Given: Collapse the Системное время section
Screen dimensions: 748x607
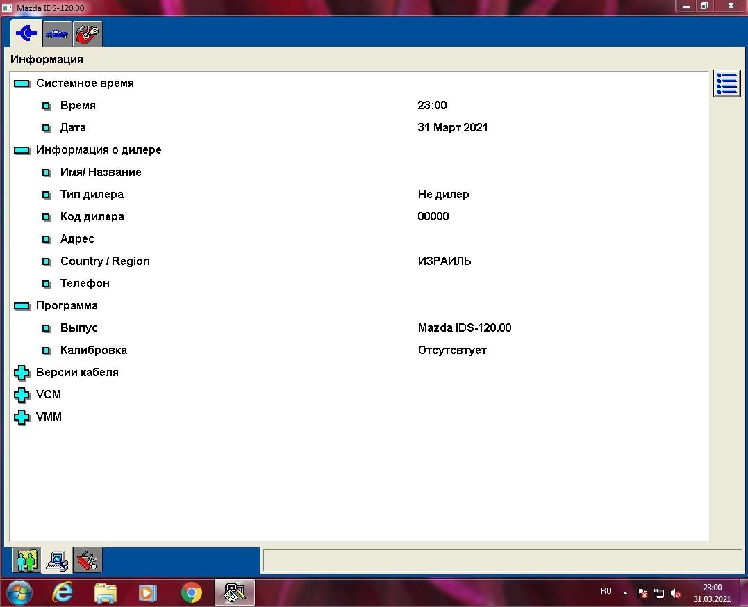Looking at the screenshot, I should click(22, 83).
